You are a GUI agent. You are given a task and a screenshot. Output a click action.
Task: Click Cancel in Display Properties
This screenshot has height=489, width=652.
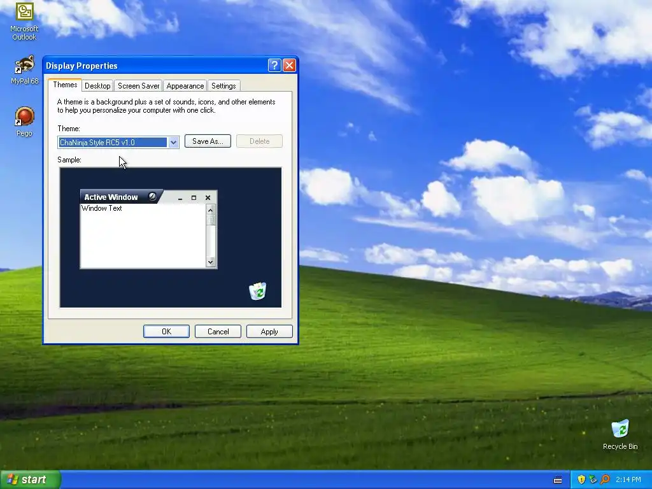[x=218, y=331]
